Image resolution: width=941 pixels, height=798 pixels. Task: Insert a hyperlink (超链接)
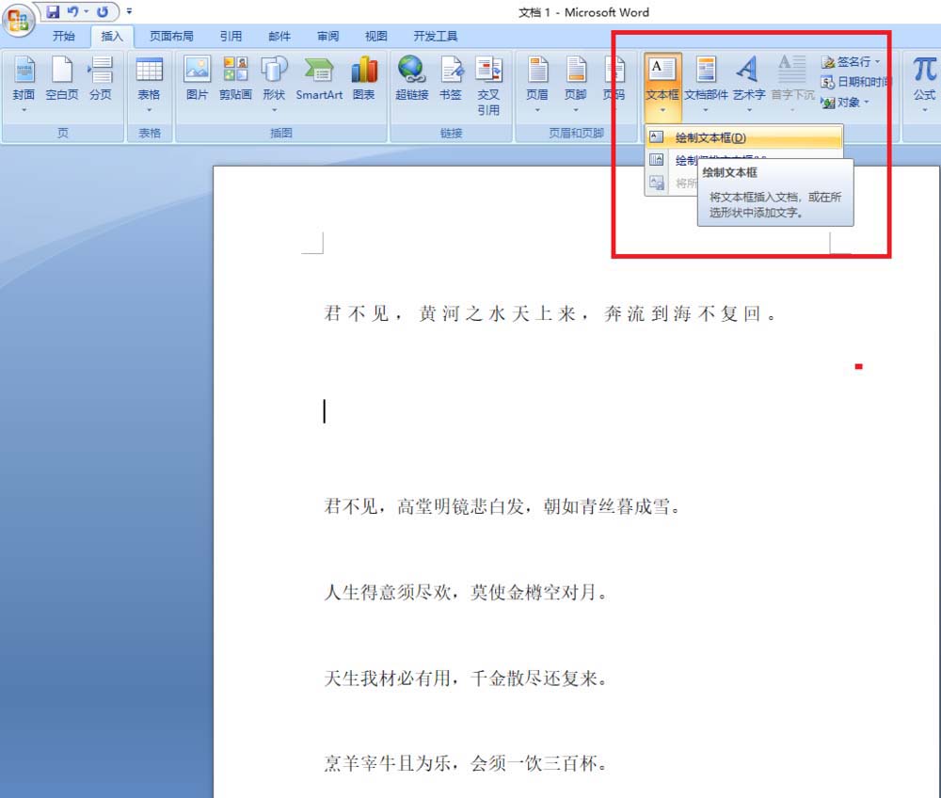(412, 78)
